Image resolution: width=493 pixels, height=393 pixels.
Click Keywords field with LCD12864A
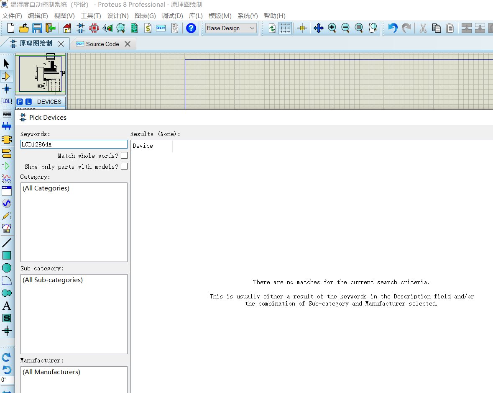click(74, 144)
